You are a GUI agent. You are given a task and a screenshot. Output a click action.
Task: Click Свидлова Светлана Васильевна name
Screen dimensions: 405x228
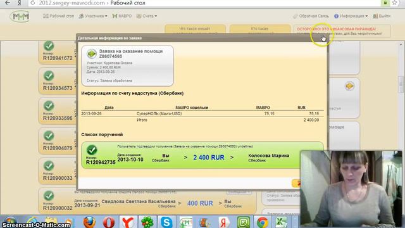(139, 201)
